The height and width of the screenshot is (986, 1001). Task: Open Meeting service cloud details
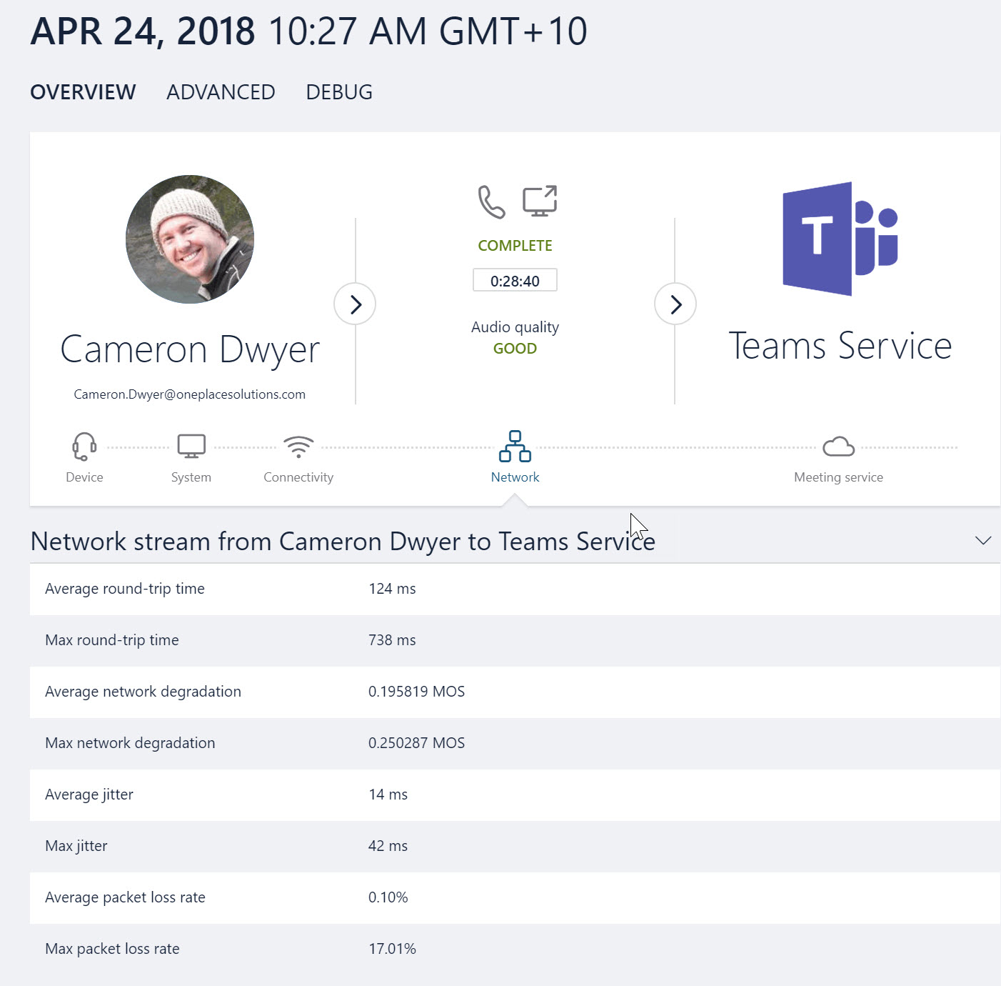click(x=838, y=447)
